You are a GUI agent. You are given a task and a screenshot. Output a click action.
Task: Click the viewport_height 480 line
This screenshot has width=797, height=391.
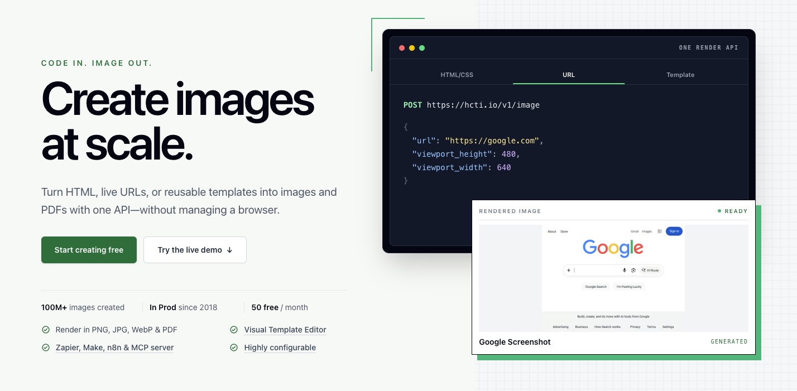pos(466,154)
